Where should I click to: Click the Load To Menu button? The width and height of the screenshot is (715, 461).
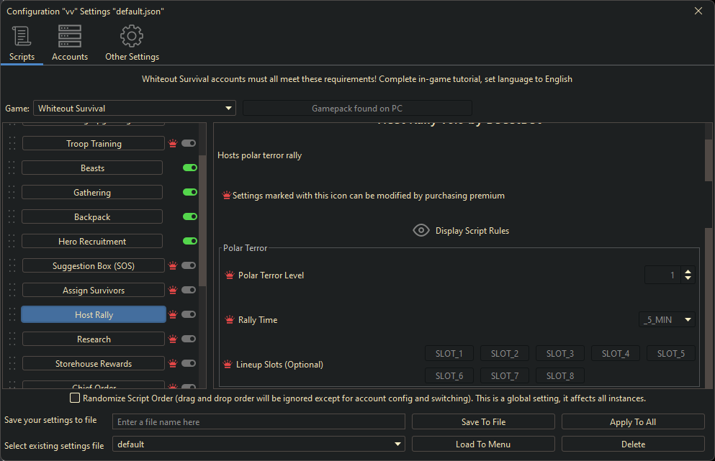483,444
